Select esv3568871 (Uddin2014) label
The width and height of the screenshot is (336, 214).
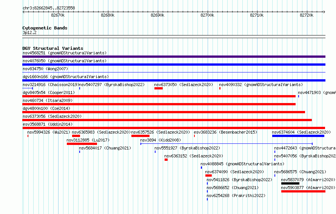tap(48, 124)
